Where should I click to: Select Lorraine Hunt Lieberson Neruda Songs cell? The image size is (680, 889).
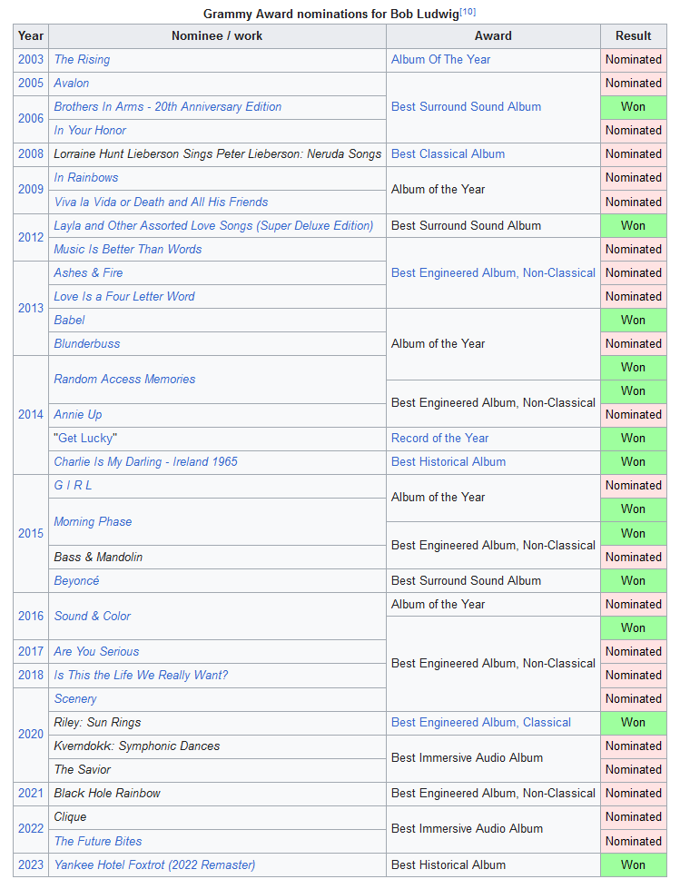(217, 154)
